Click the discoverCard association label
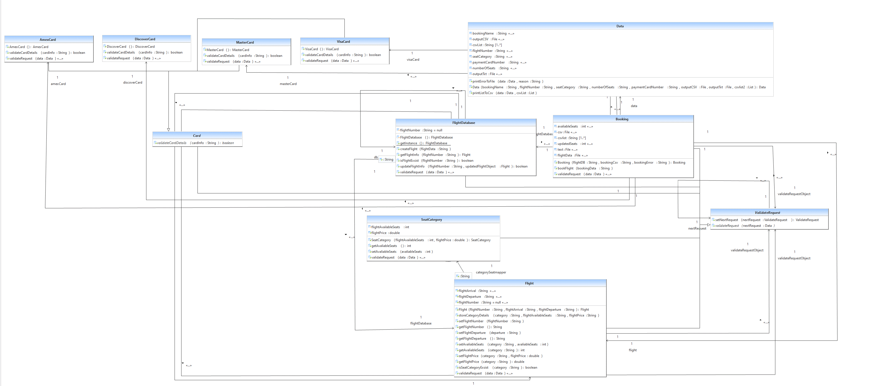Viewport: 885px width, 386px height. pyautogui.click(x=133, y=82)
